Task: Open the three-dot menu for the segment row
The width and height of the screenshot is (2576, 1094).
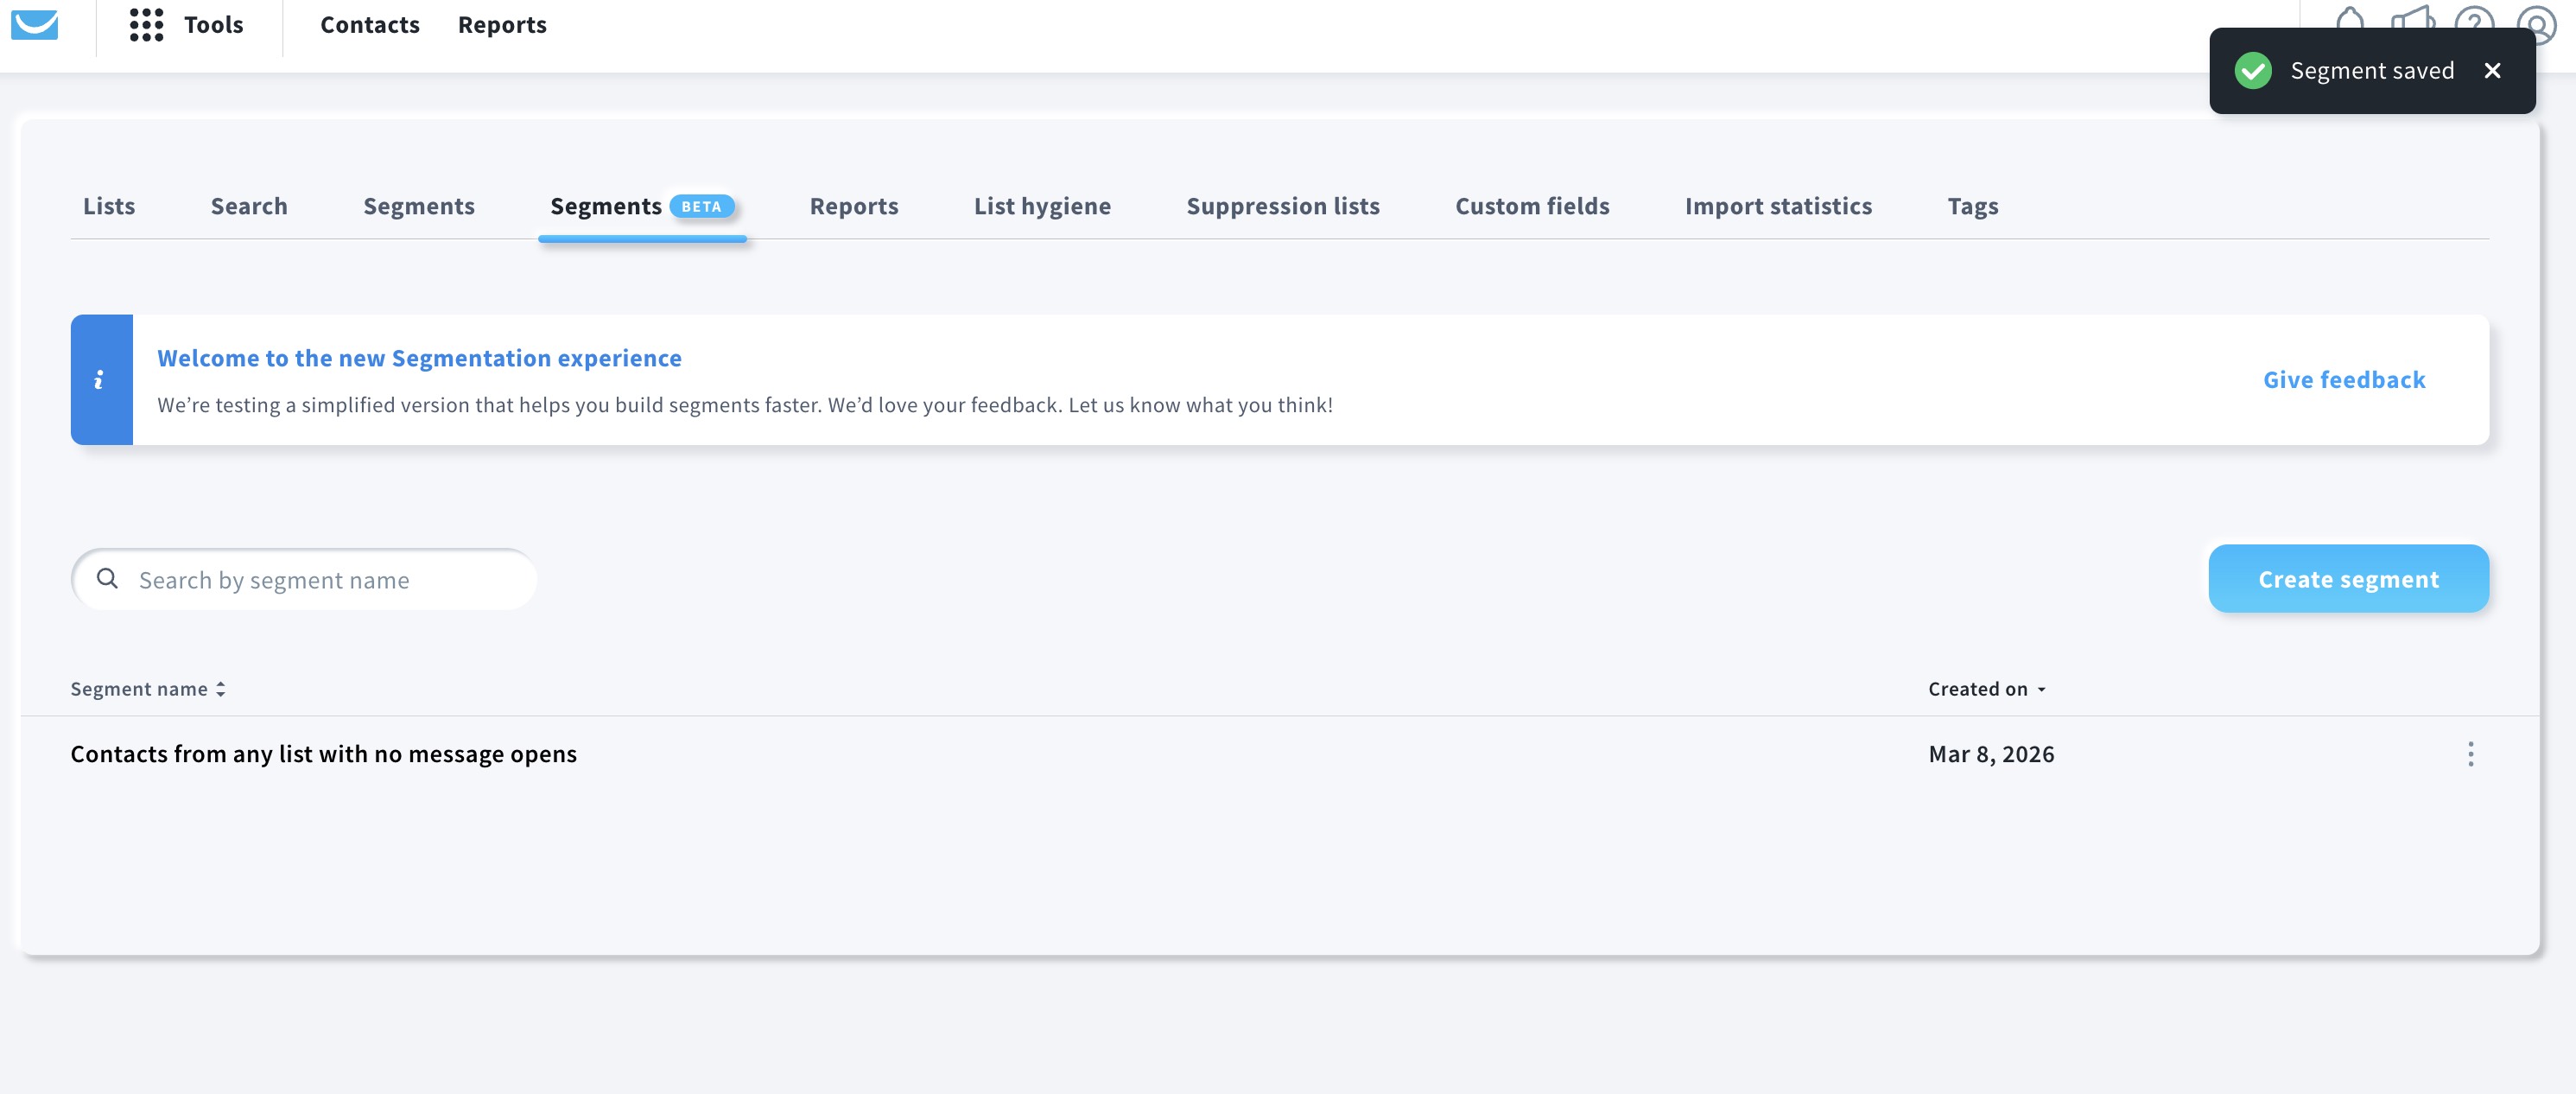Action: click(x=2470, y=755)
